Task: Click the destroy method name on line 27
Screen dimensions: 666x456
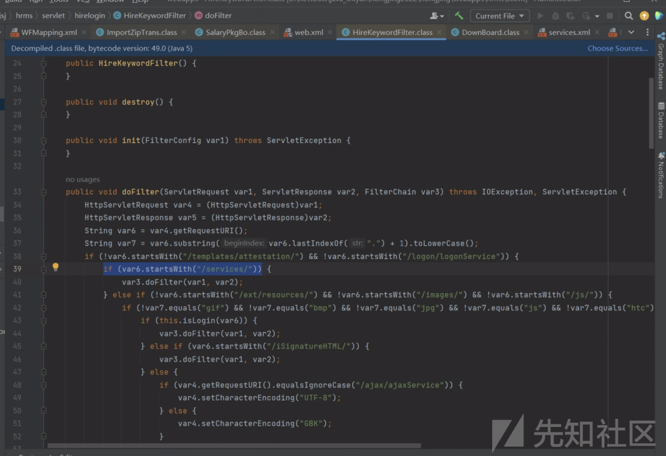Action: (138, 102)
